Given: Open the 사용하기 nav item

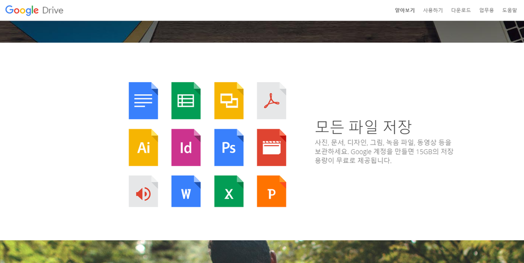Looking at the screenshot, I should pyautogui.click(x=433, y=10).
